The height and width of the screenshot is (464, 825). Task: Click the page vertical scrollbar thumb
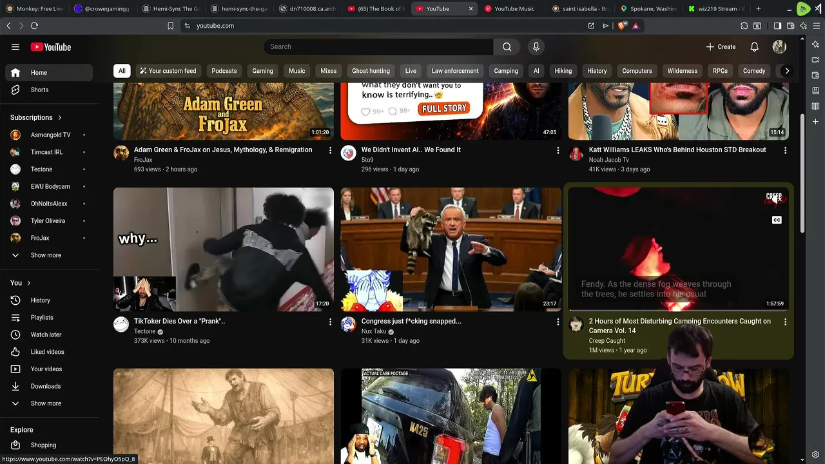pos(802,174)
